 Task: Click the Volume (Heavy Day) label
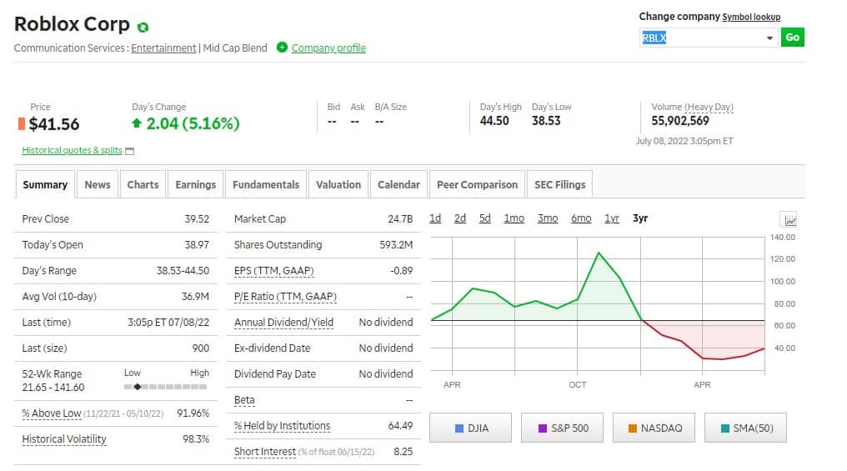(692, 107)
